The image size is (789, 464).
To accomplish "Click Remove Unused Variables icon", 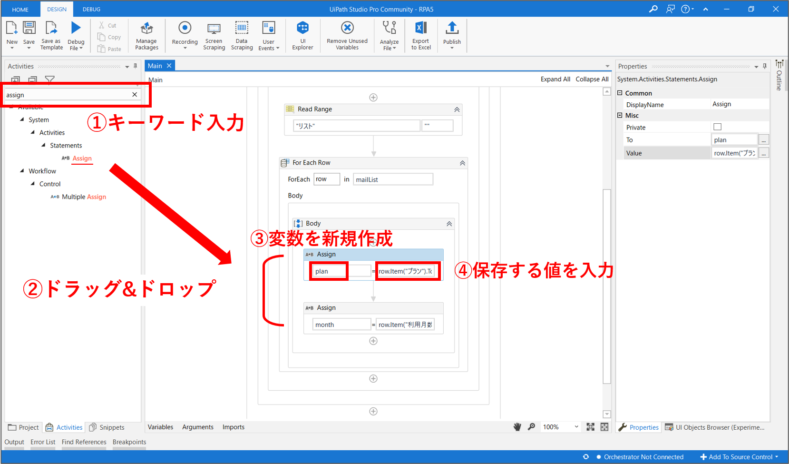I will click(x=347, y=29).
